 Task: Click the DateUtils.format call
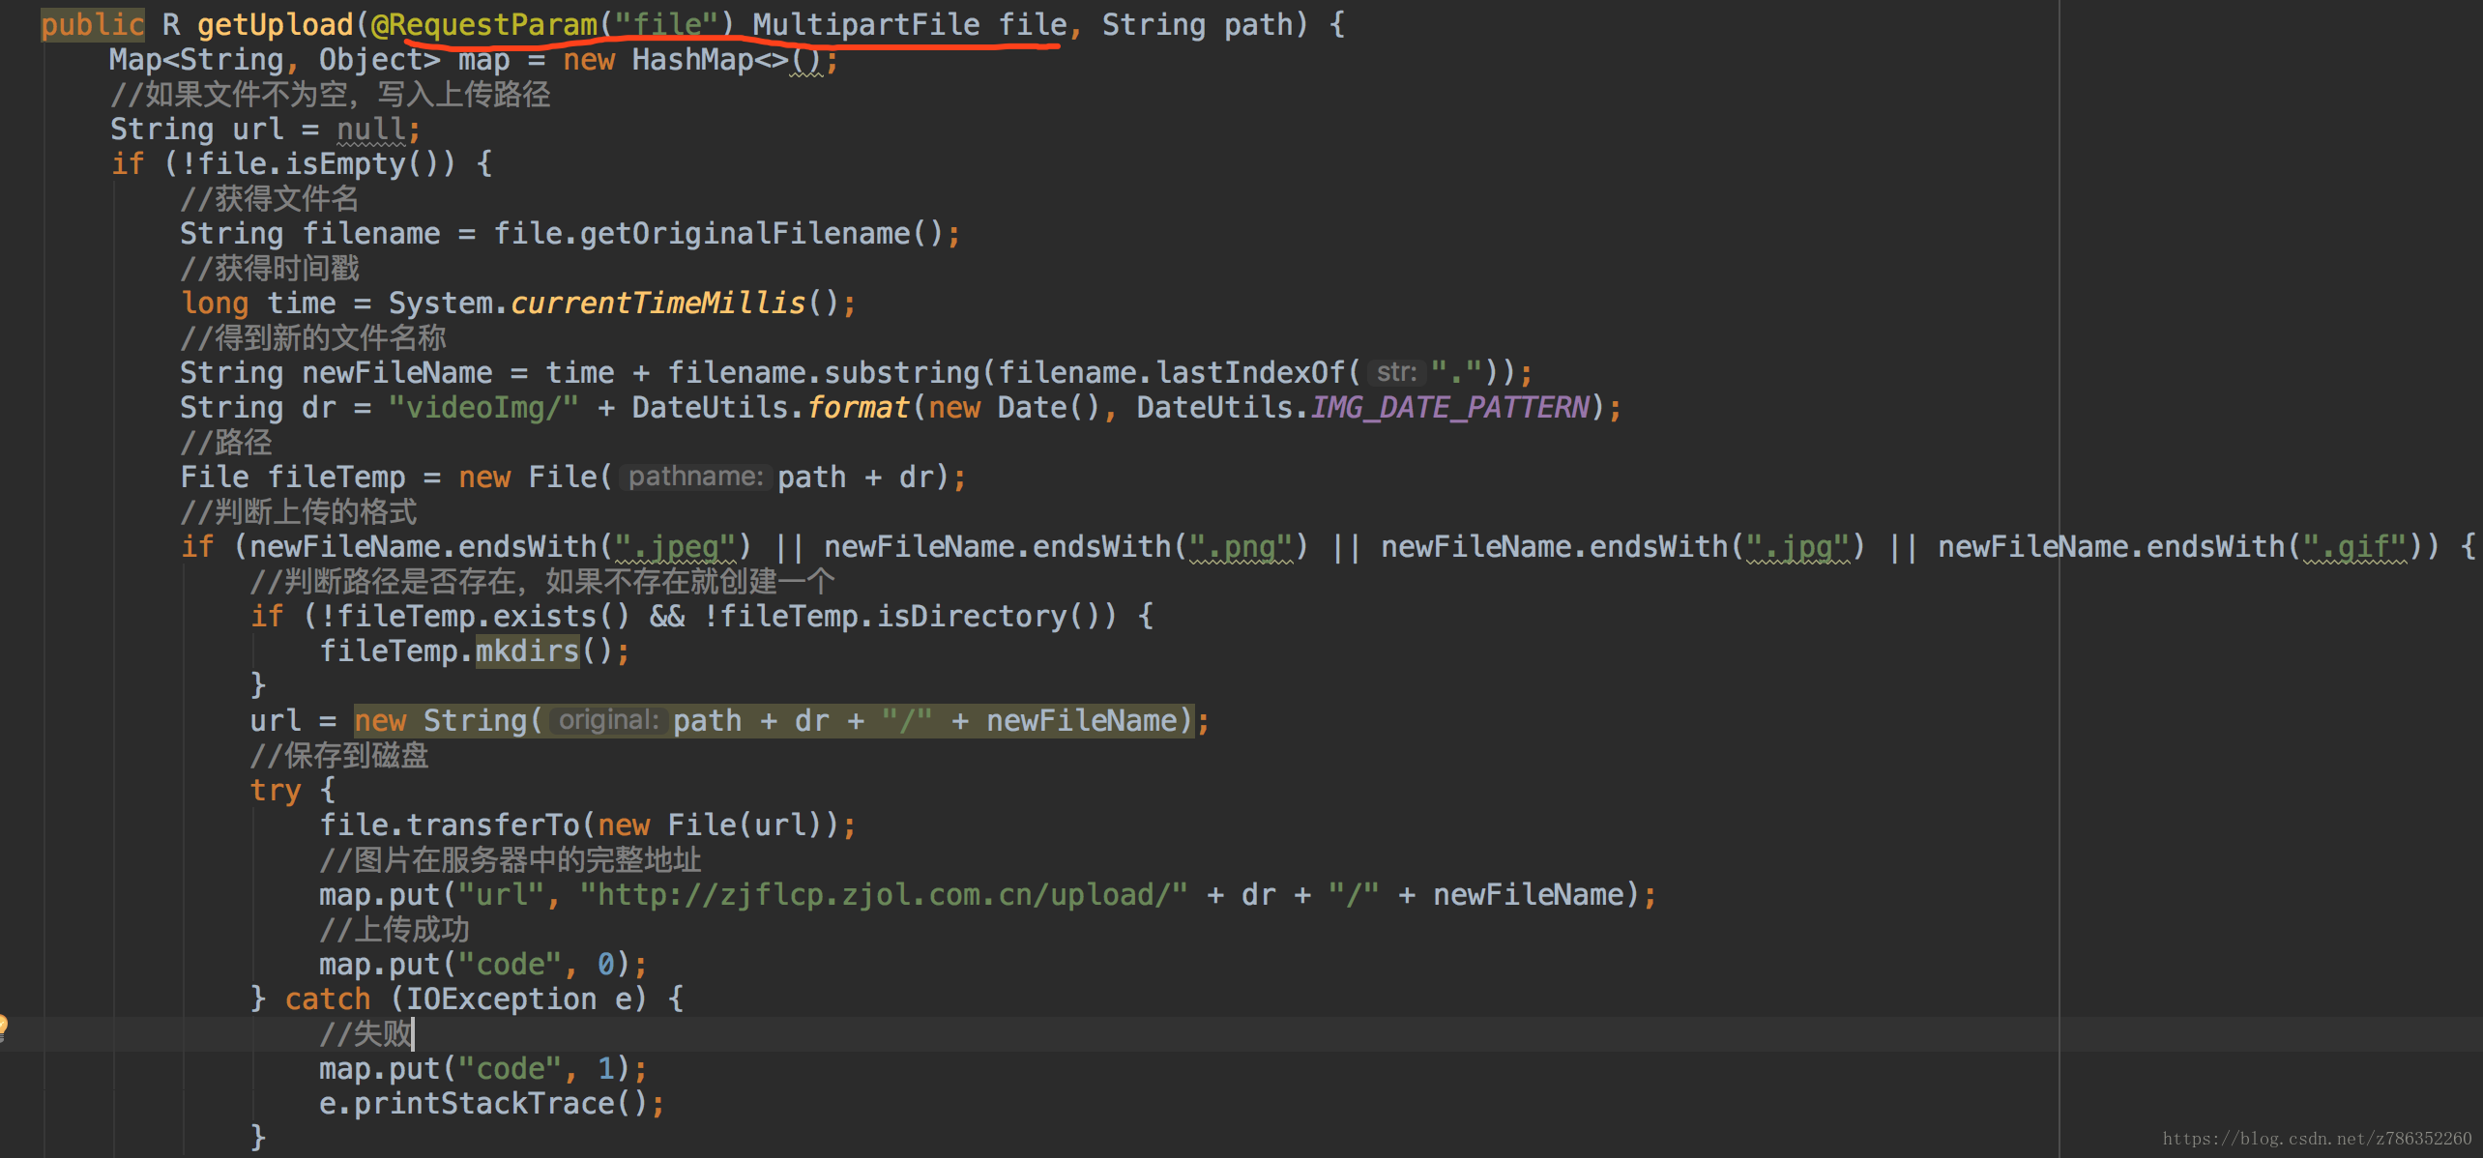tap(771, 408)
